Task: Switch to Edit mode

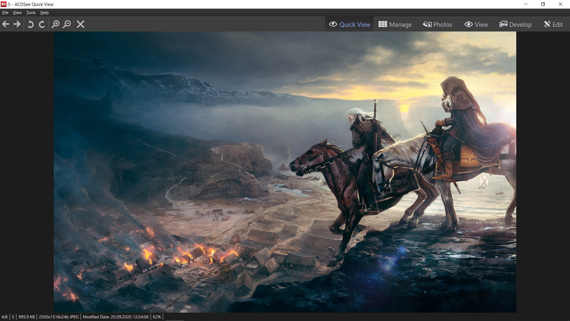Action: pos(553,24)
